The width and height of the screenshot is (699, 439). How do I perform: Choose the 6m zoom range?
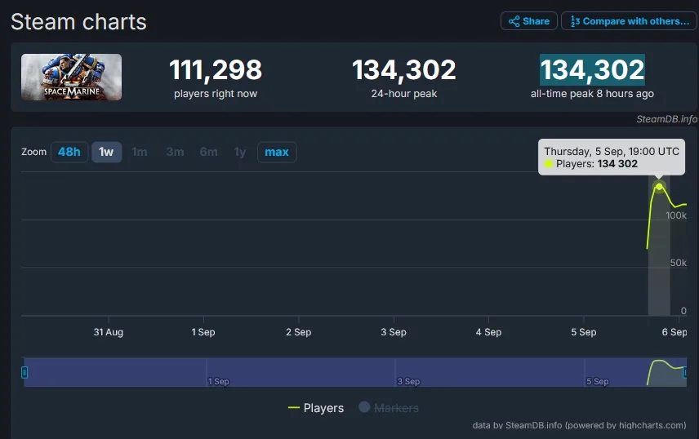208,152
